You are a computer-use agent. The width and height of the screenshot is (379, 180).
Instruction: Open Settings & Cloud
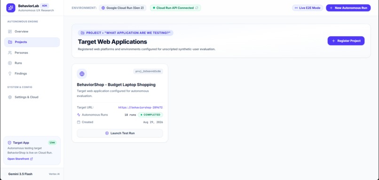32,97
